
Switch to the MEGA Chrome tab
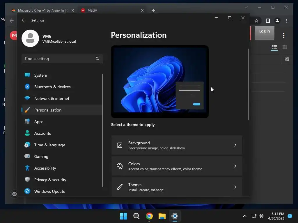coord(113,10)
